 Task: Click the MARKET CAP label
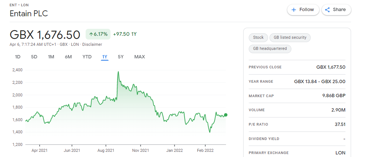pos(261,96)
